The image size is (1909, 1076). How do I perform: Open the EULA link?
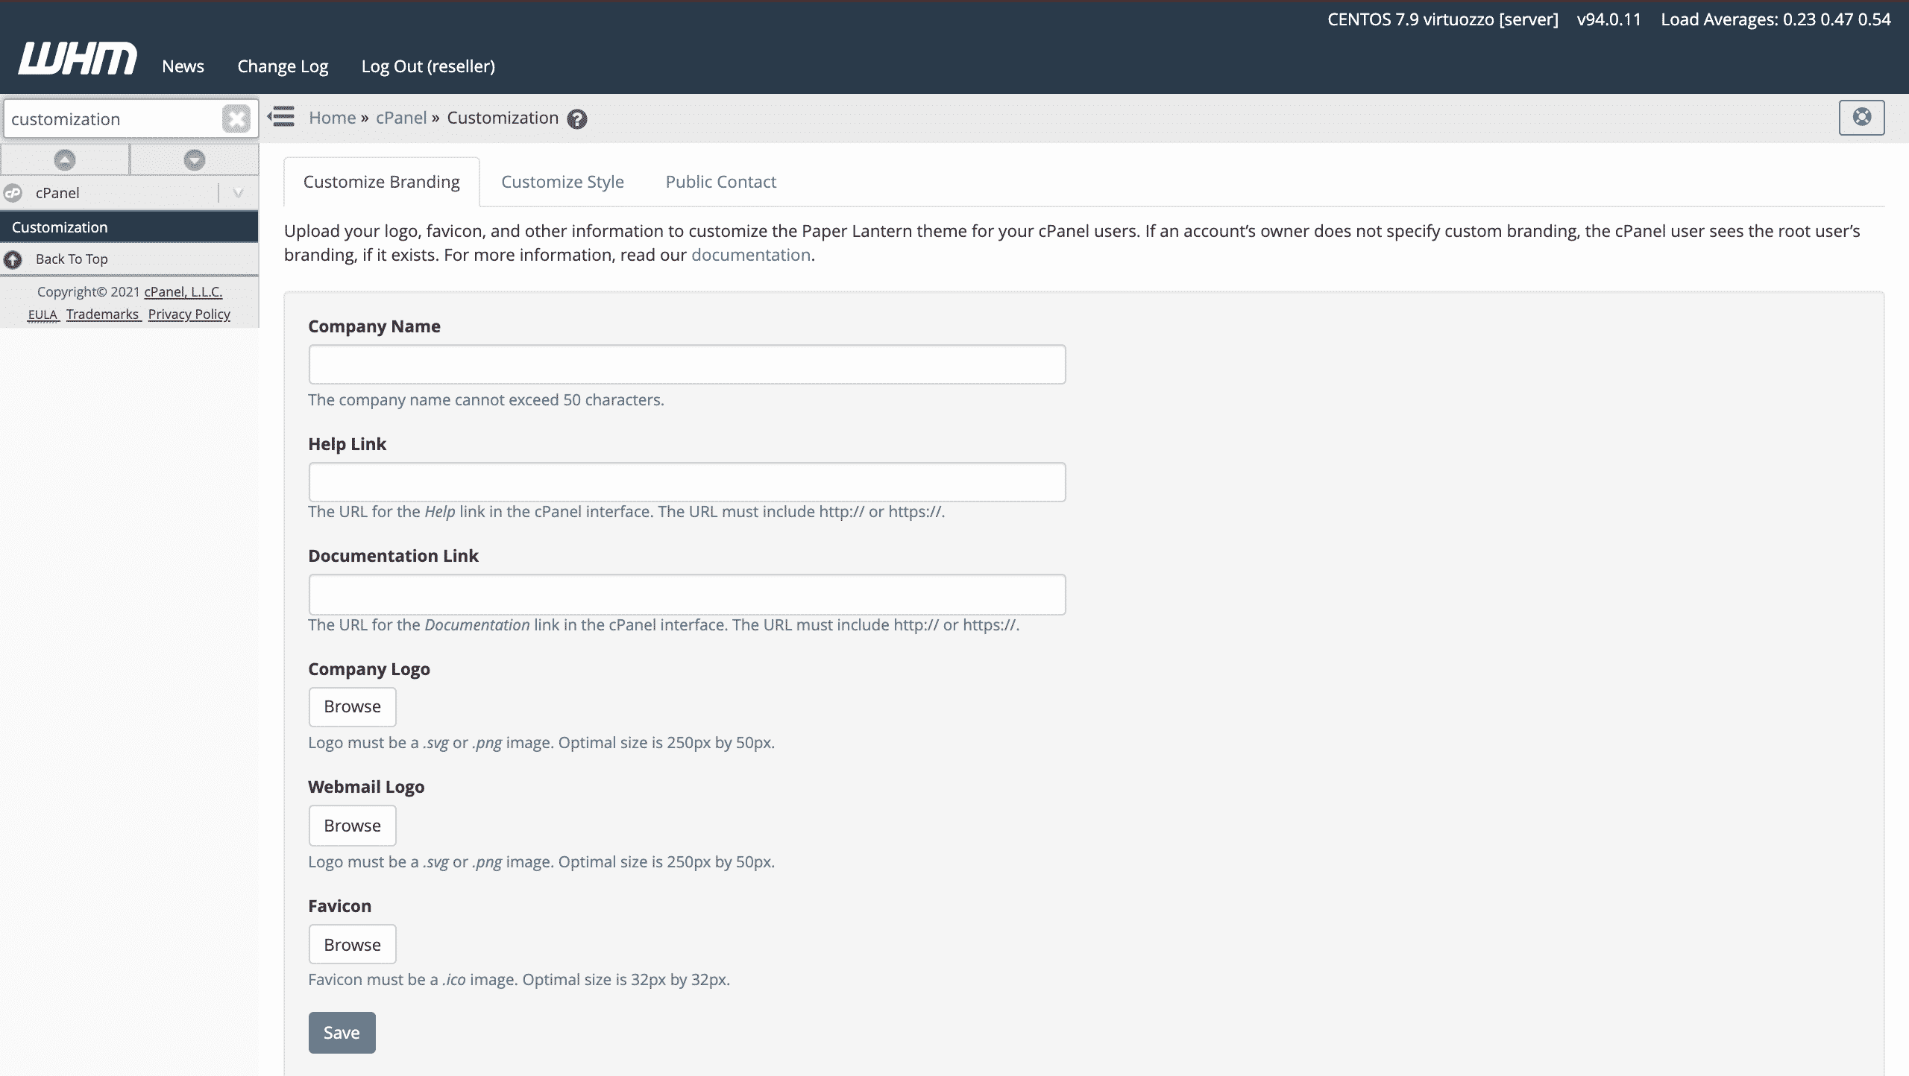[43, 314]
